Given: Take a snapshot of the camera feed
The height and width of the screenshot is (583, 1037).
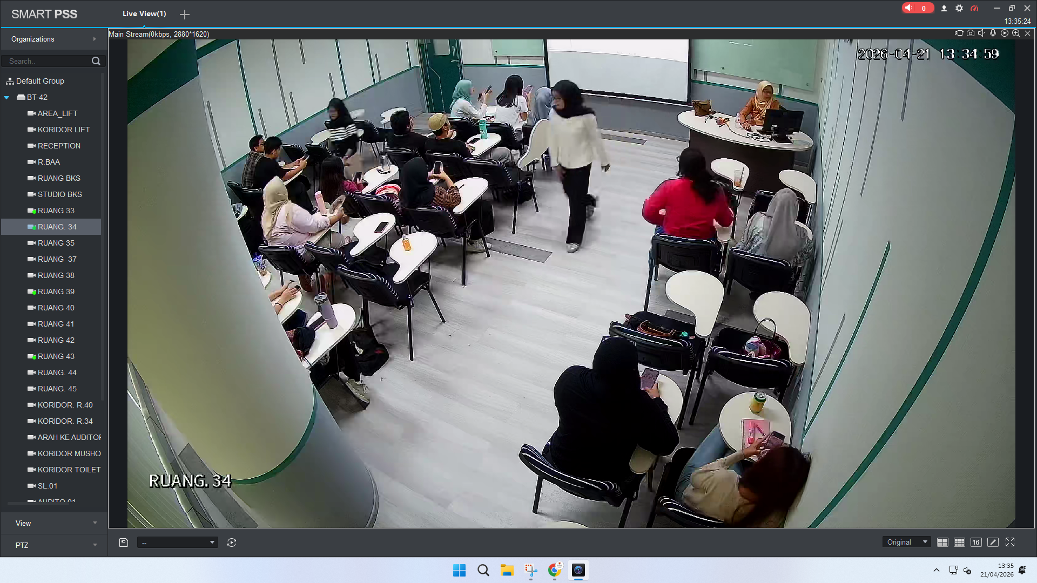Looking at the screenshot, I should (971, 33).
